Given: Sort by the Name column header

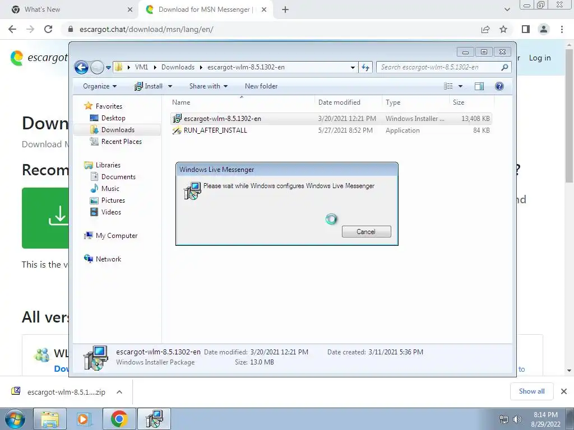Looking at the screenshot, I should point(242,102).
